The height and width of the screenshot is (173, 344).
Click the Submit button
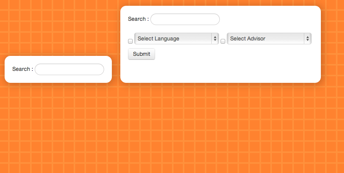[142, 54]
